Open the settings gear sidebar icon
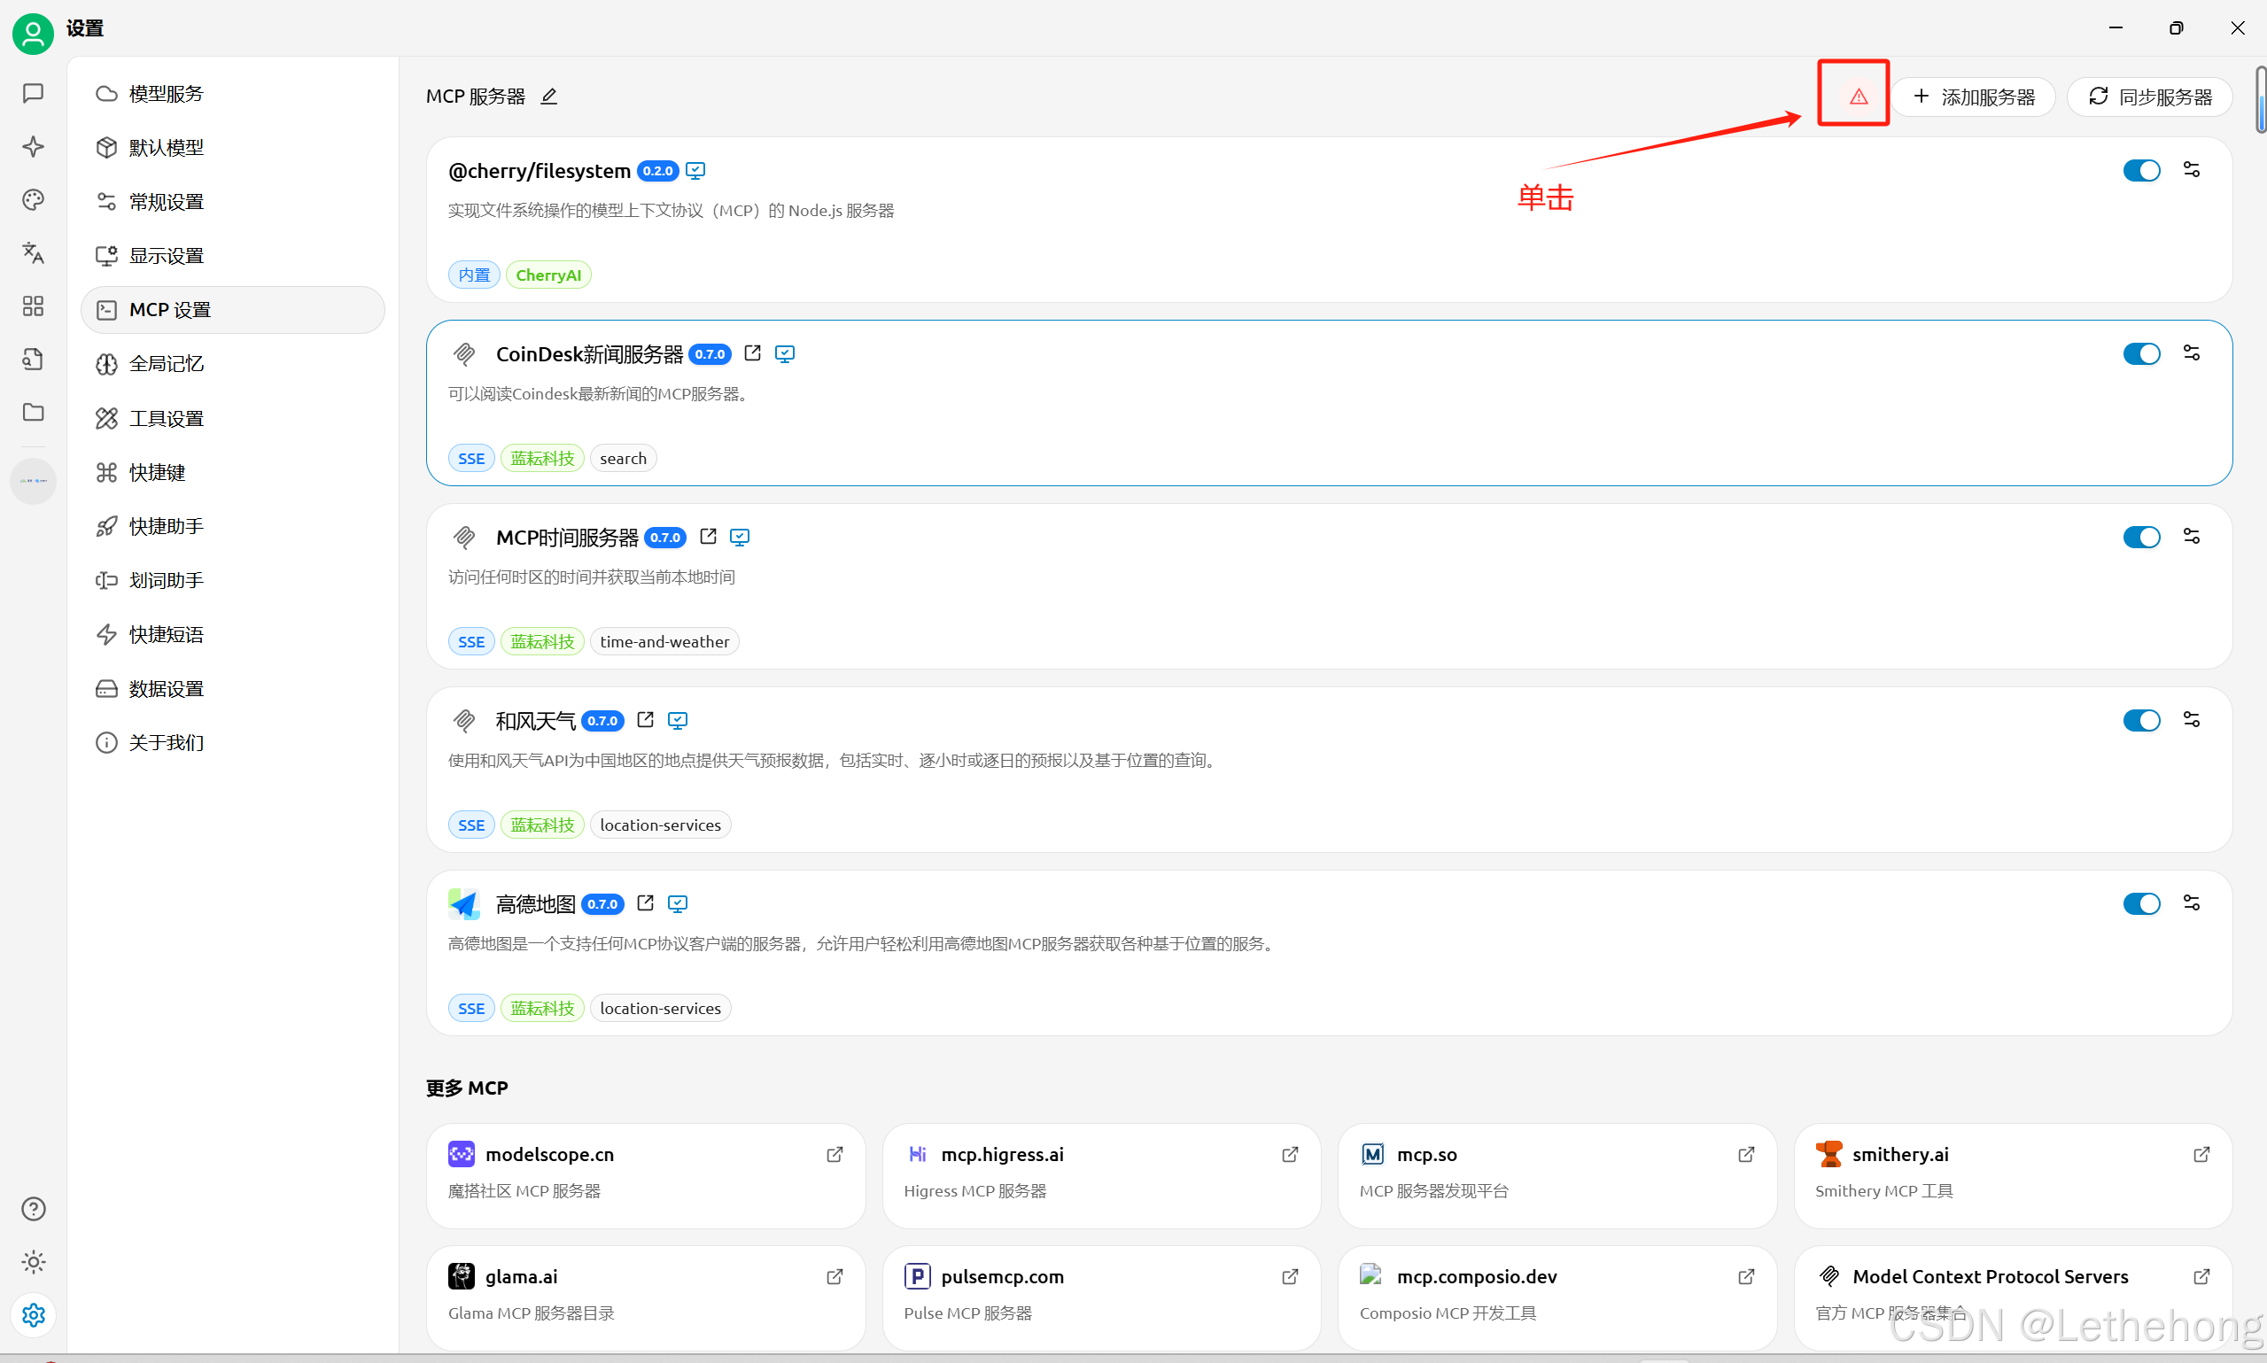Screen dimensions: 2267x1363 pos(33,1315)
